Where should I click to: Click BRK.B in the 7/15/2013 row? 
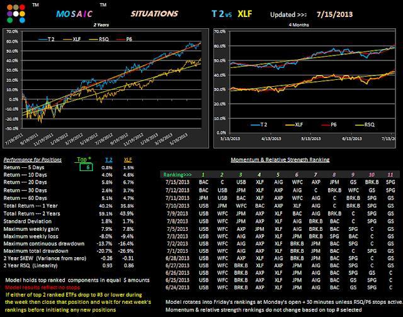372,182
